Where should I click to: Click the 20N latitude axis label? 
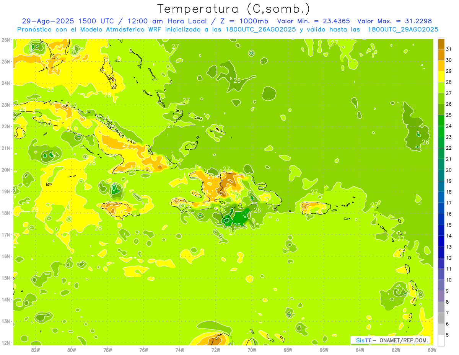5,170
